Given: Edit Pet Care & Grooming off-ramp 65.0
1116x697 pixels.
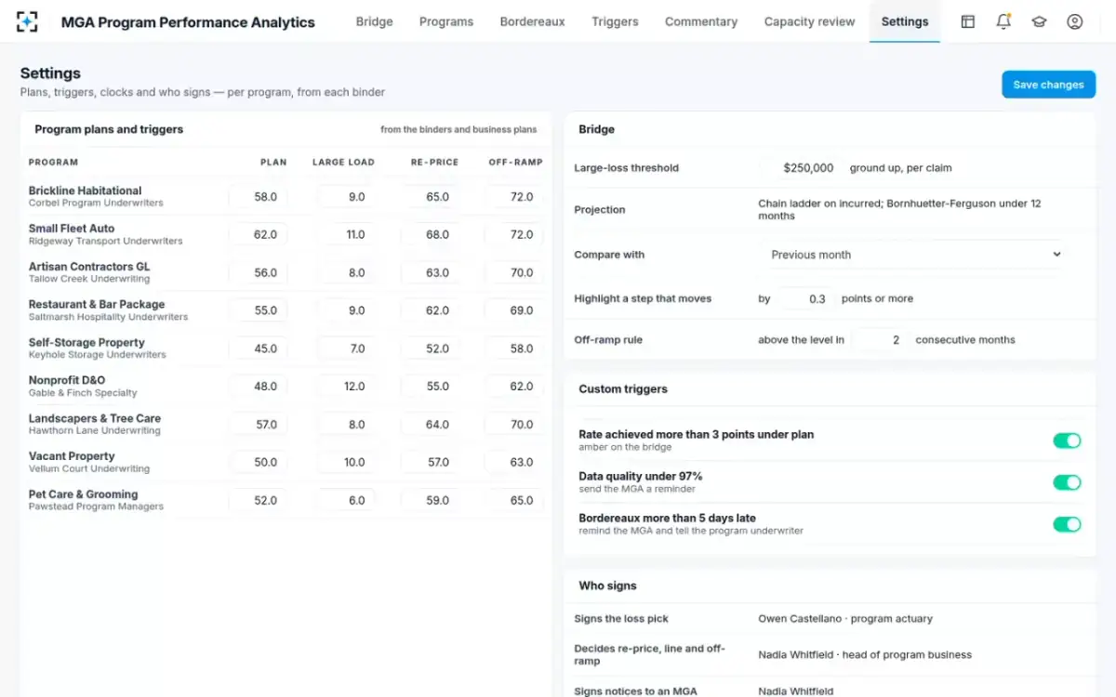Looking at the screenshot, I should 514,501.
